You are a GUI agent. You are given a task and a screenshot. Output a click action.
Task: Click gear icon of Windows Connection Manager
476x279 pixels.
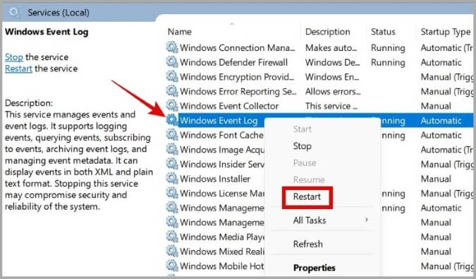click(x=172, y=47)
